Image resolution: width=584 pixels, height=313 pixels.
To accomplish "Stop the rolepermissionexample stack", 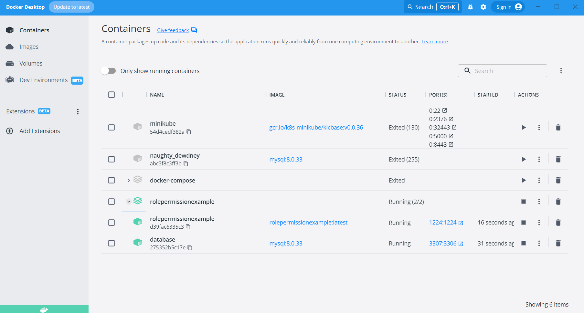I will click(x=524, y=202).
